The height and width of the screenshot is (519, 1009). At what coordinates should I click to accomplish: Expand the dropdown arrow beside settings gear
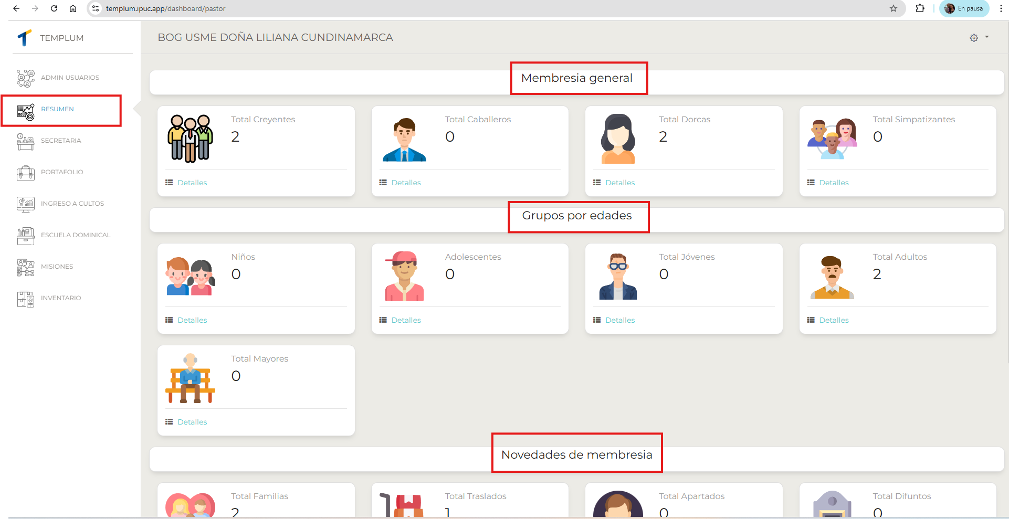987,37
